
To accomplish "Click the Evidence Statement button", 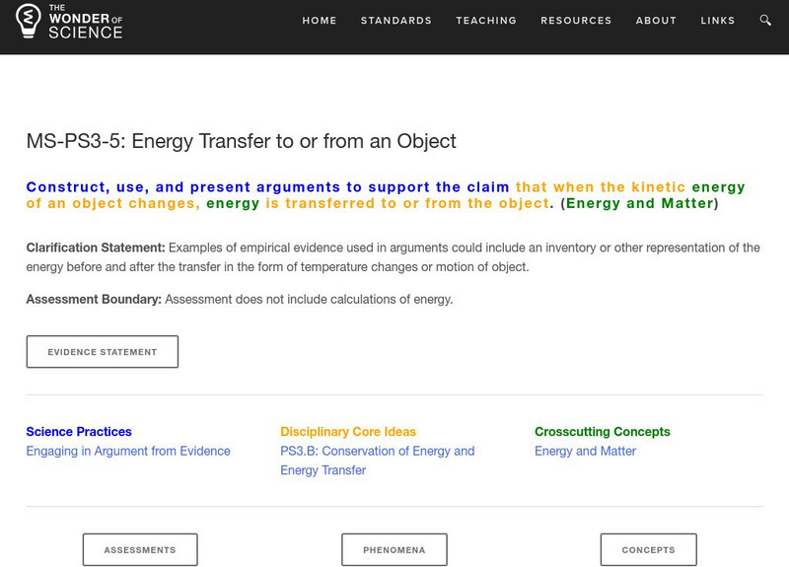I will (103, 352).
